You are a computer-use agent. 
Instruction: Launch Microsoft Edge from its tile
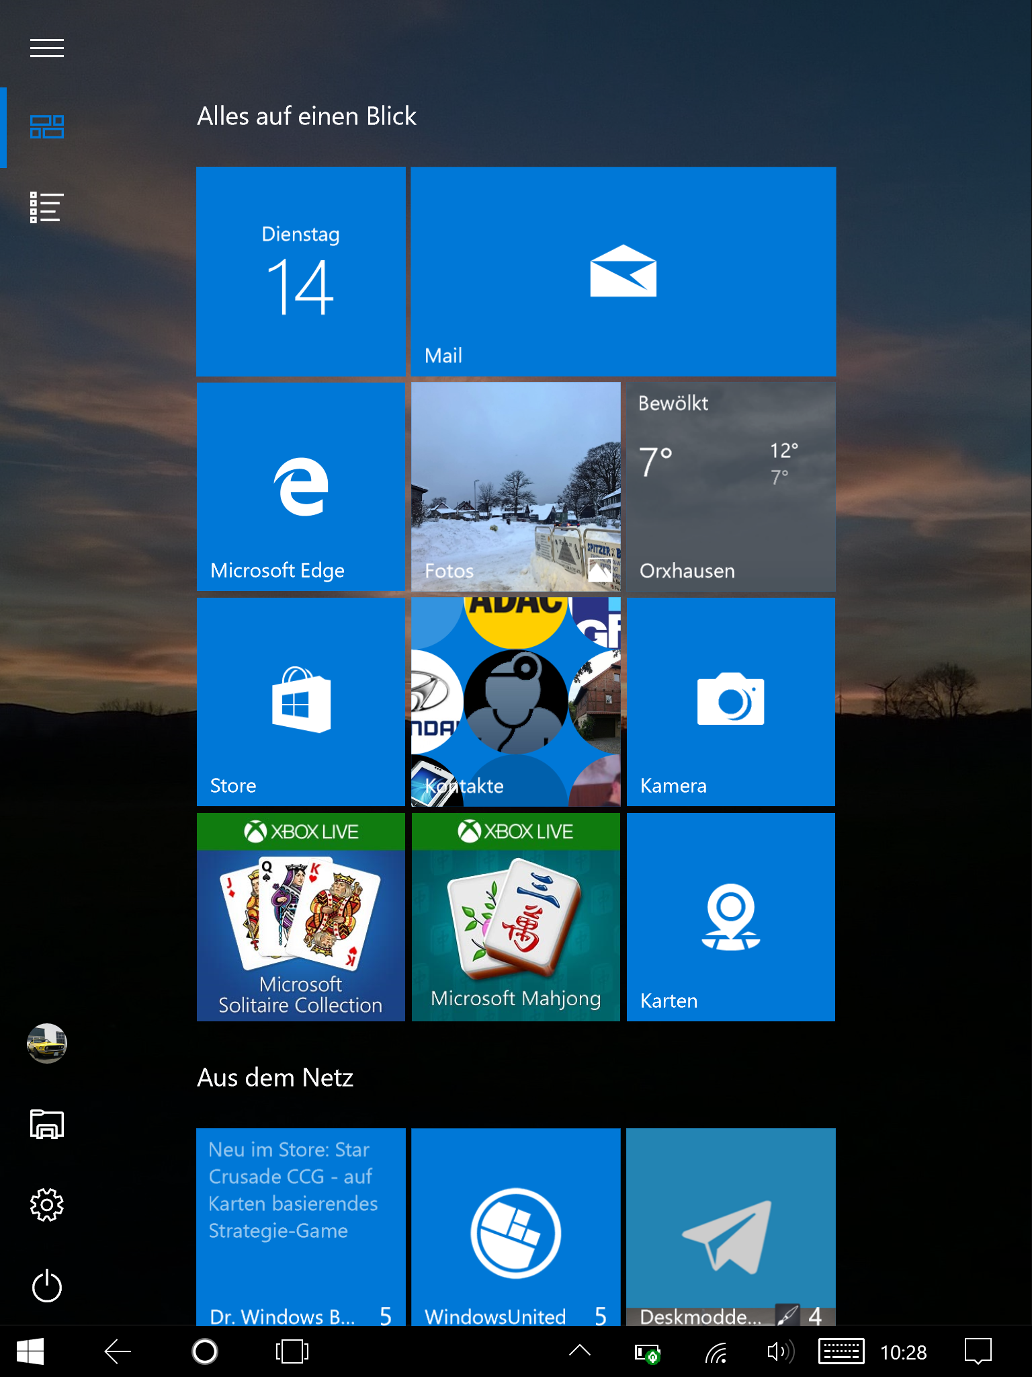(300, 486)
